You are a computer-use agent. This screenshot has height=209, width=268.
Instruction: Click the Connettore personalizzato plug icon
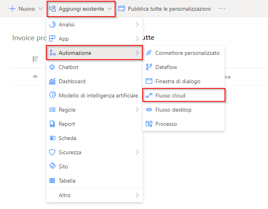149,53
